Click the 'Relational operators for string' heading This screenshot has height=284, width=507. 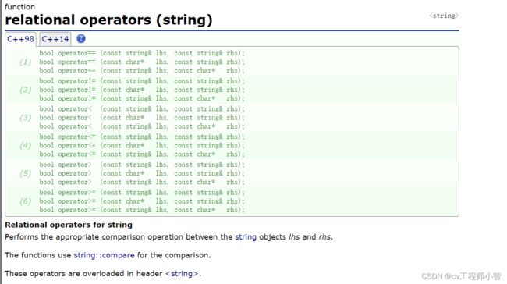pos(69,225)
